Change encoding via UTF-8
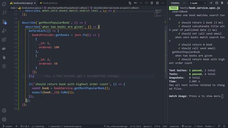228x128 pixels. pyautogui.click(x=157, y=126)
